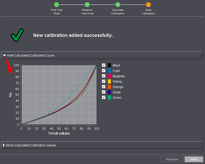Click the orange Save Calibration step circle
The image size is (205, 164).
tap(148, 5)
